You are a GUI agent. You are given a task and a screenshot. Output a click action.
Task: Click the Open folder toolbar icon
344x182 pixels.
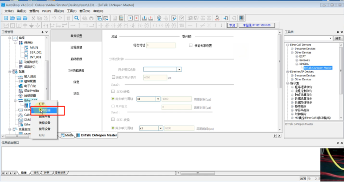12,18
